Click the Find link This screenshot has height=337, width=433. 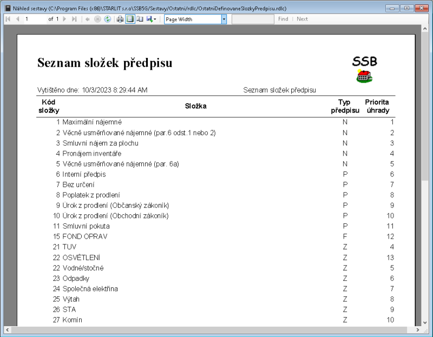[x=283, y=19]
